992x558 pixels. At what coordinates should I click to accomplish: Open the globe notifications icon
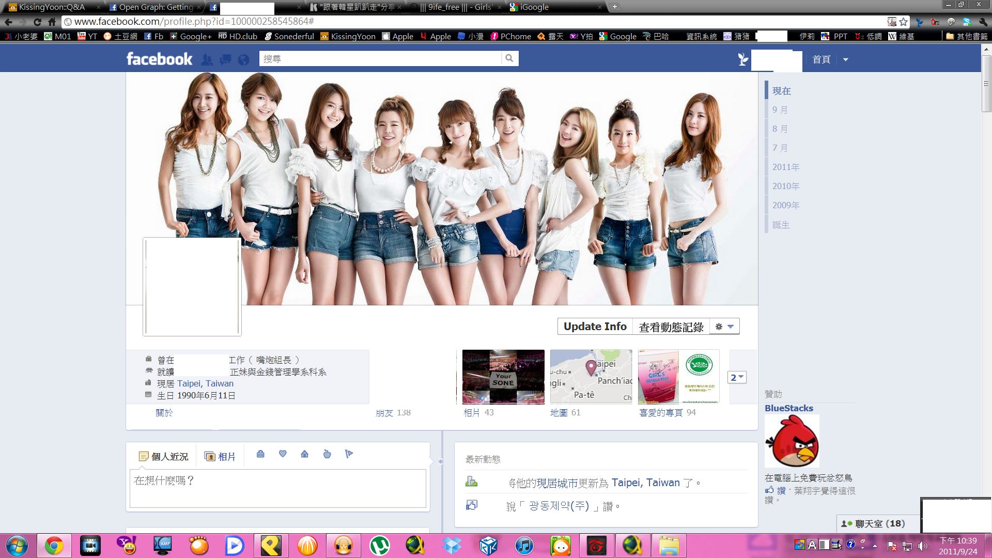click(243, 60)
